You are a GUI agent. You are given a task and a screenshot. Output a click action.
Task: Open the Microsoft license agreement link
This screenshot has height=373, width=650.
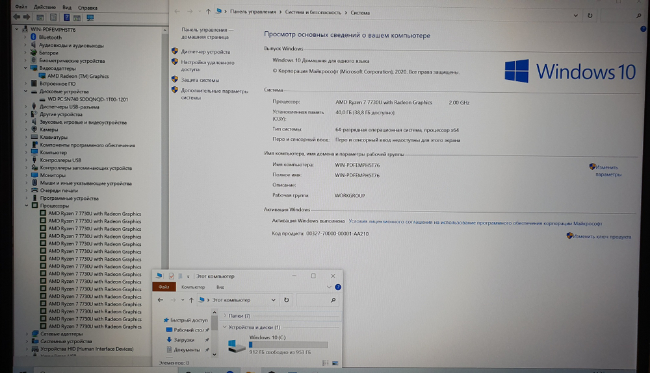[475, 223]
